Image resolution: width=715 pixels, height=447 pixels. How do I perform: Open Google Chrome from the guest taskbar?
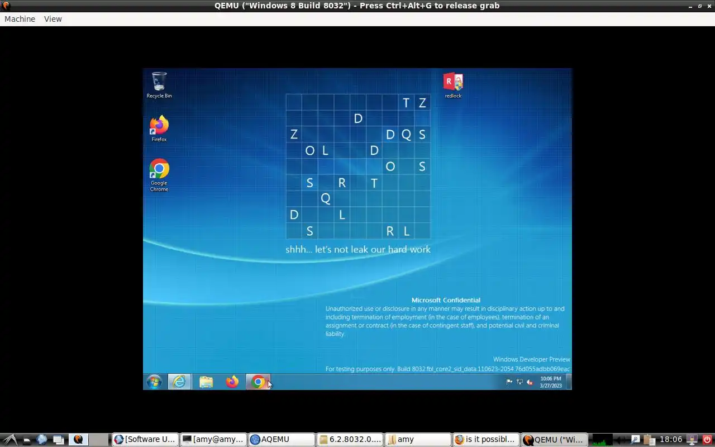[258, 382]
